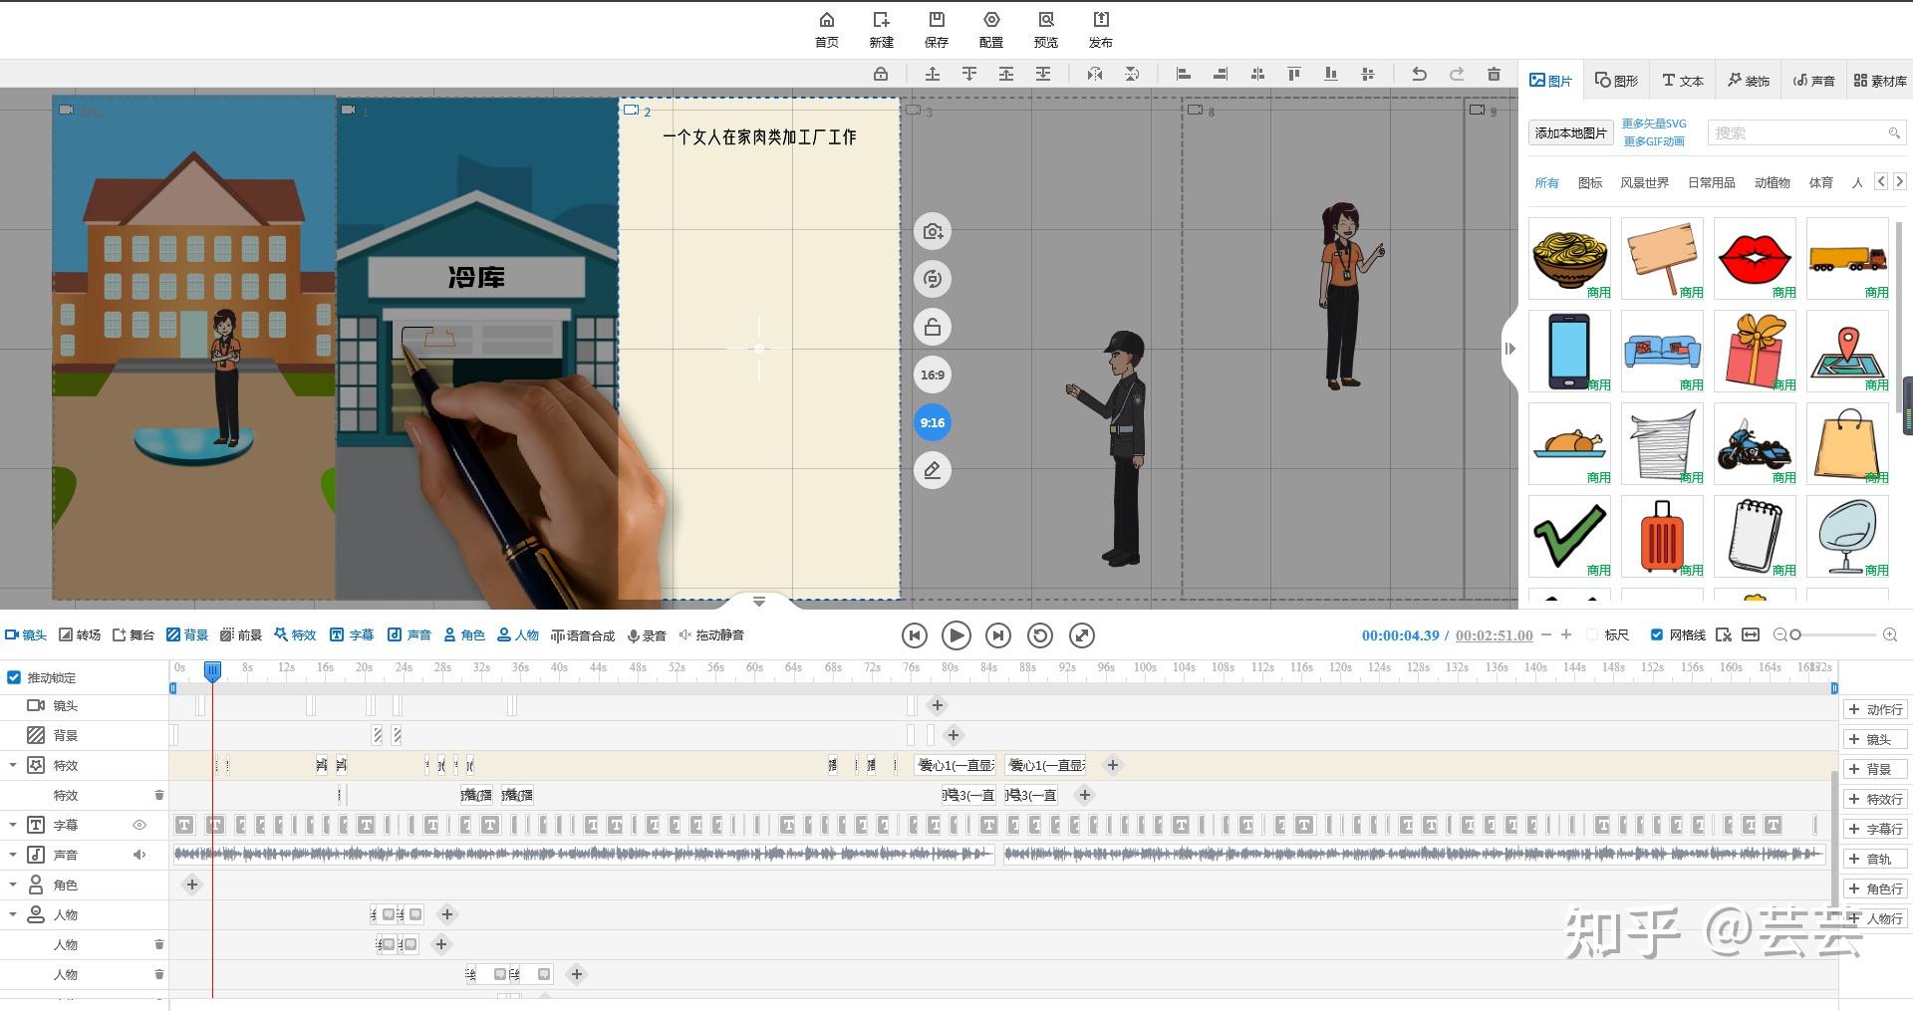Click the rotate camera round button
This screenshot has height=1011, width=1913.
pos(932,279)
